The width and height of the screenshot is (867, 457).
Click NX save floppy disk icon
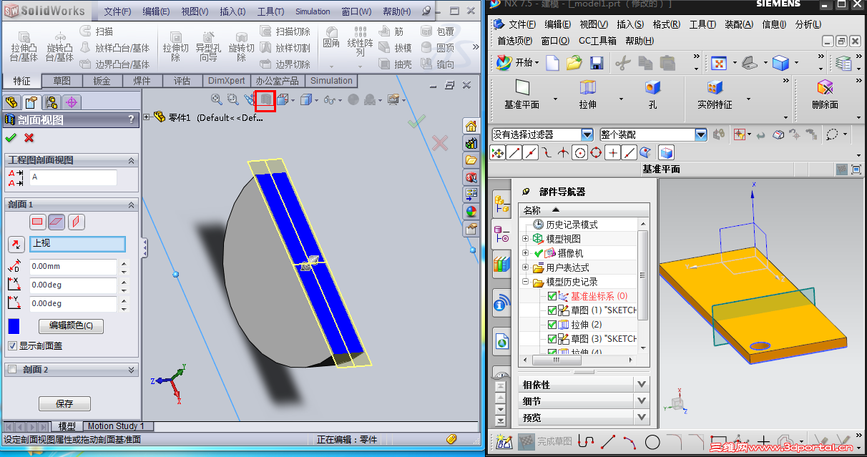597,63
